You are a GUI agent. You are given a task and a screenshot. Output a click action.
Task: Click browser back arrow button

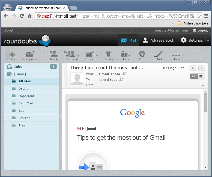6,16
